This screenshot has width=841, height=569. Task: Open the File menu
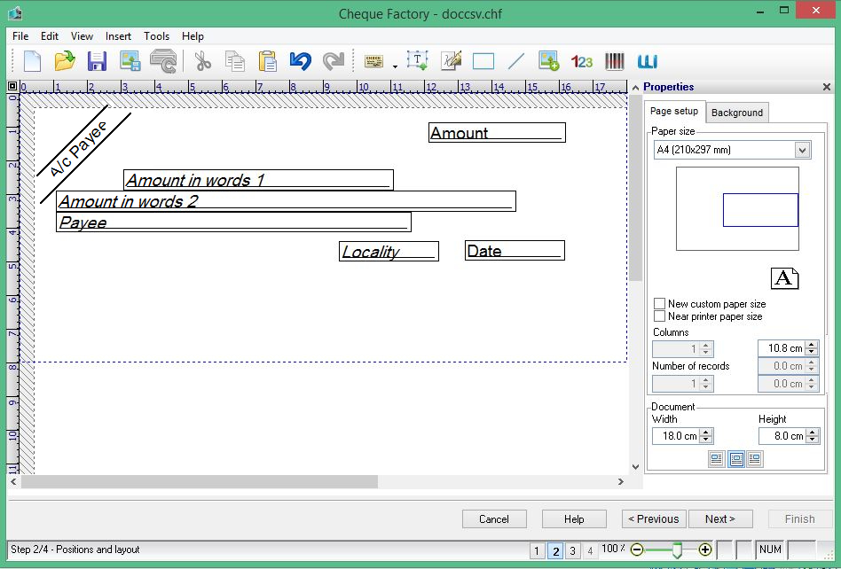[x=20, y=36]
